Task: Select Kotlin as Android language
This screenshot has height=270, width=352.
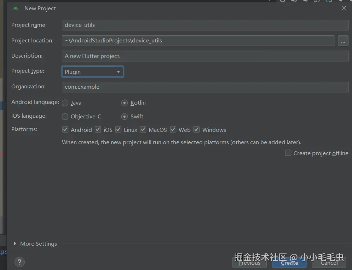Action: [x=125, y=103]
